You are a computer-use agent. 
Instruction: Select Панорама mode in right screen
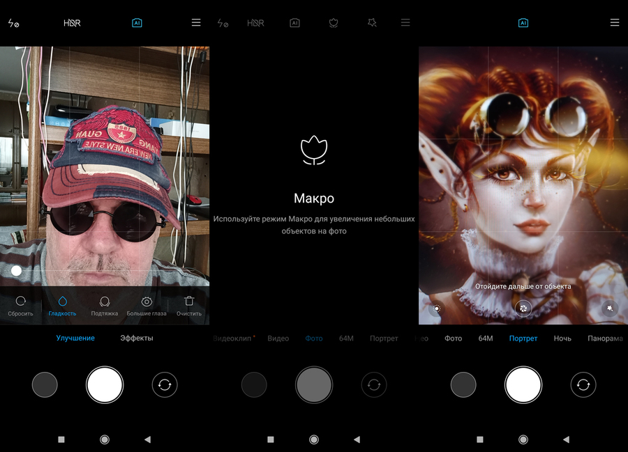click(x=605, y=338)
